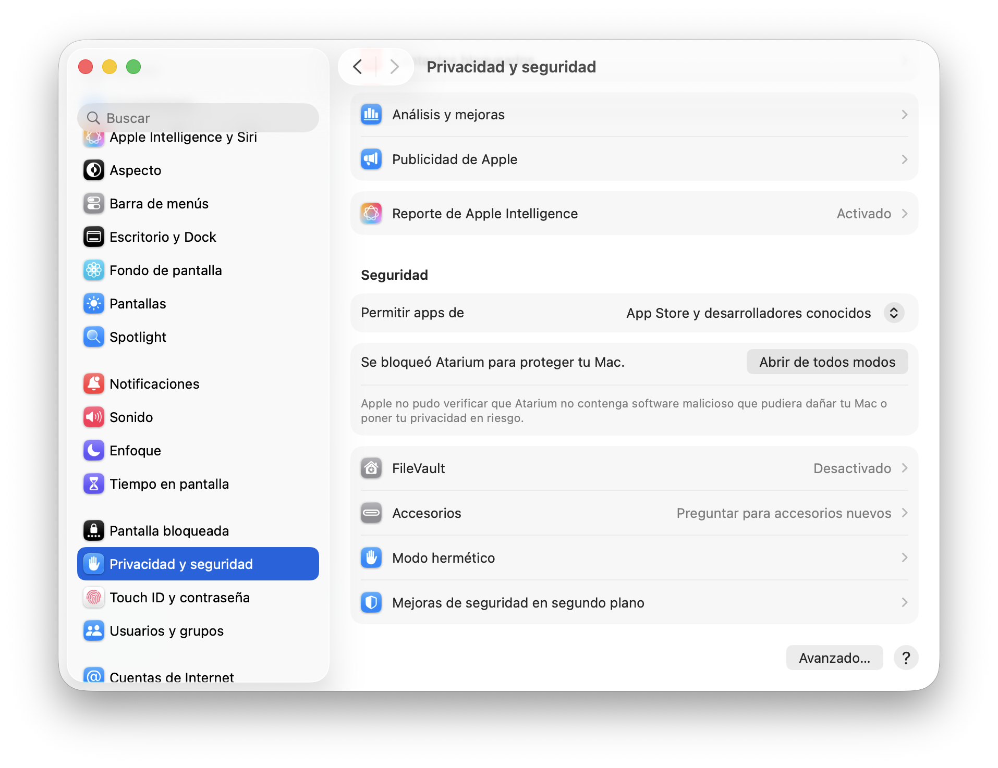This screenshot has width=998, height=768.
Task: Select Barra de menús in the sidebar
Action: click(x=198, y=204)
